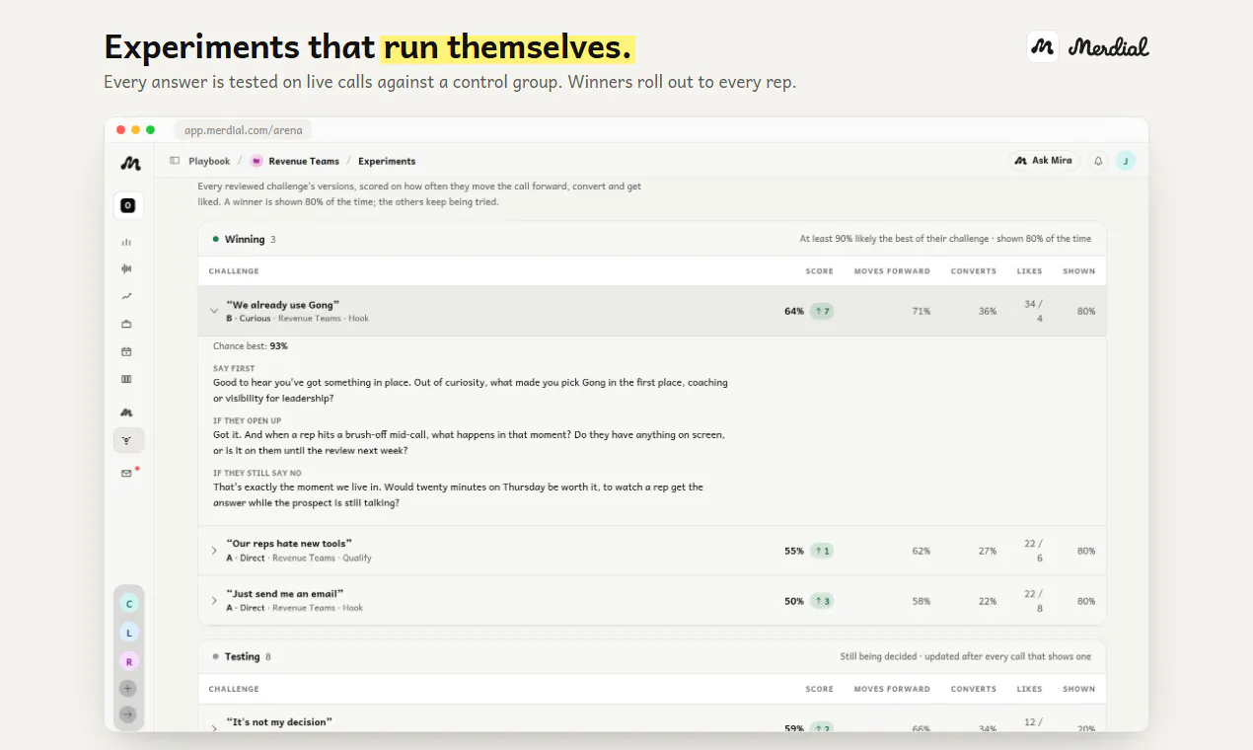Open the trend line sidebar icon
The image size is (1253, 750).
[126, 296]
